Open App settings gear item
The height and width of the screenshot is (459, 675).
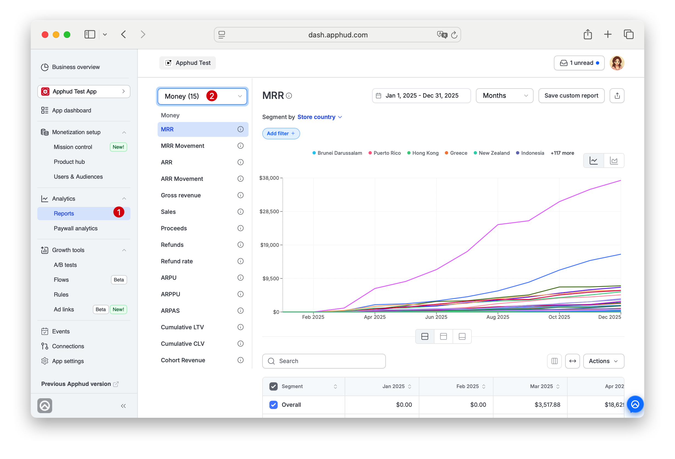pyautogui.click(x=62, y=361)
